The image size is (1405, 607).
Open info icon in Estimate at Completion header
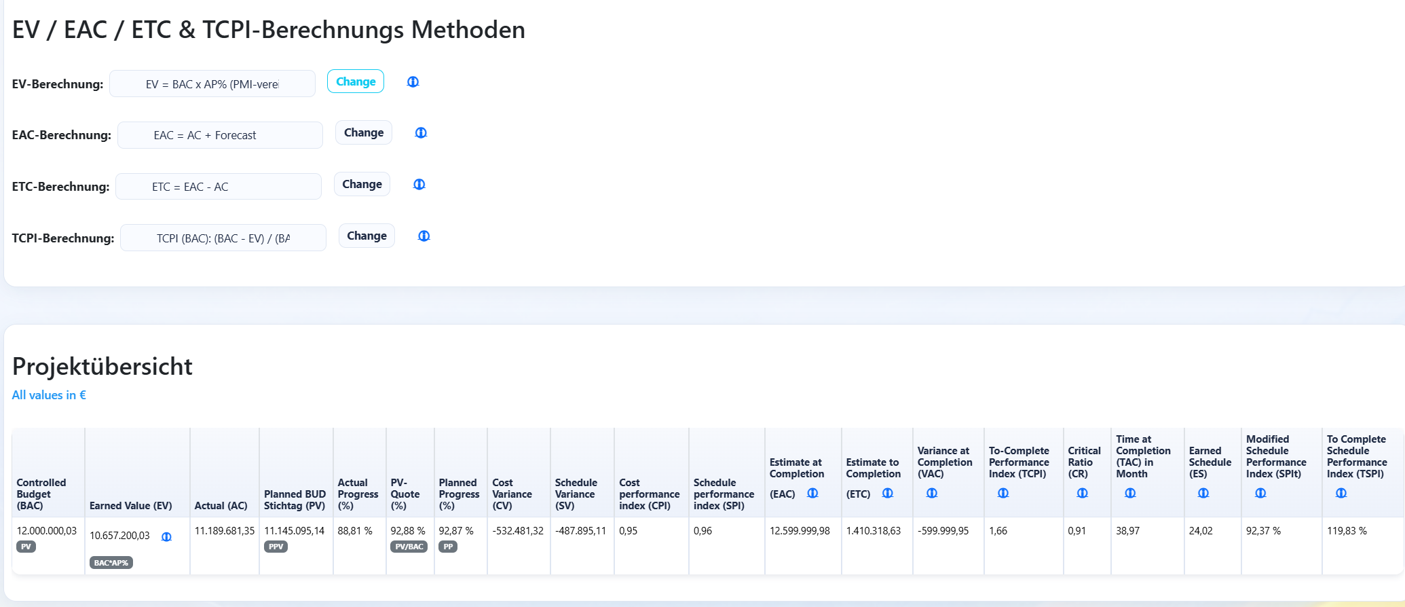(x=812, y=493)
